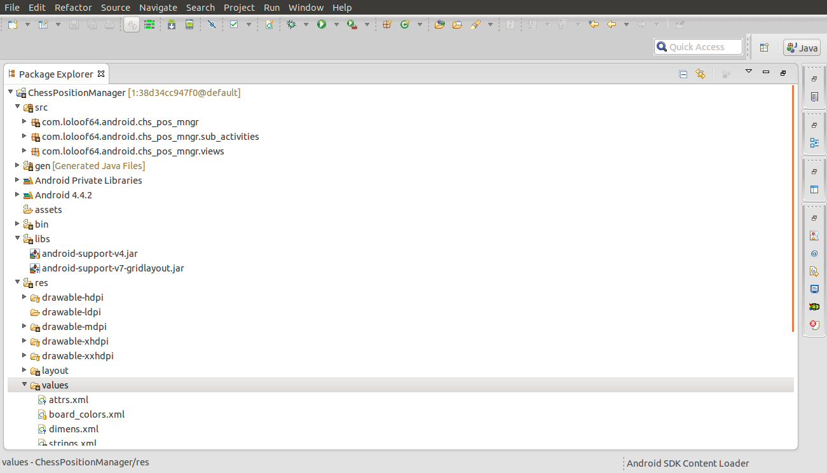Click the New Java Class icon
The image size is (827, 473).
(x=405, y=25)
